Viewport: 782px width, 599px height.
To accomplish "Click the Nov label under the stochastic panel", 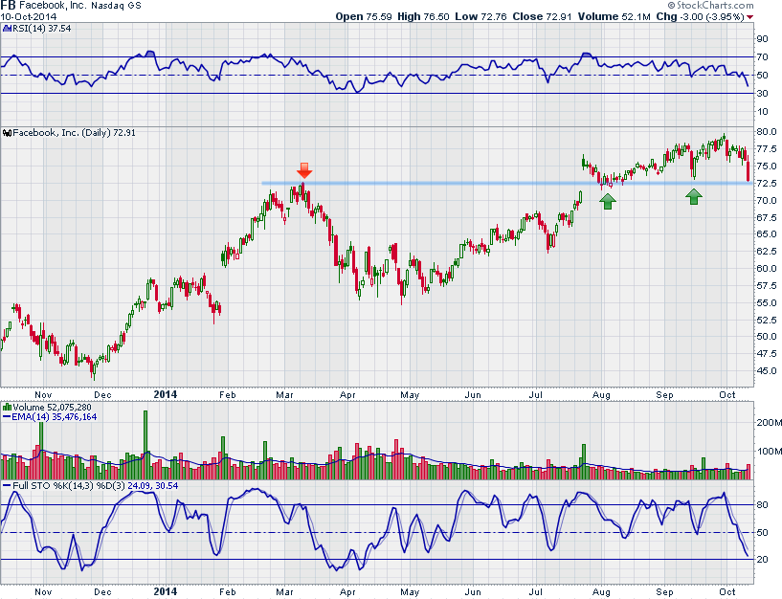I will (x=43, y=592).
